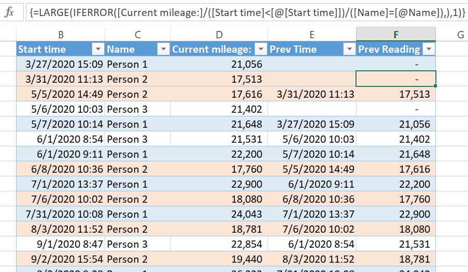Select start time cell 5/5/2020 14:49 in column B
This screenshot has width=468, height=272.
coord(61,94)
